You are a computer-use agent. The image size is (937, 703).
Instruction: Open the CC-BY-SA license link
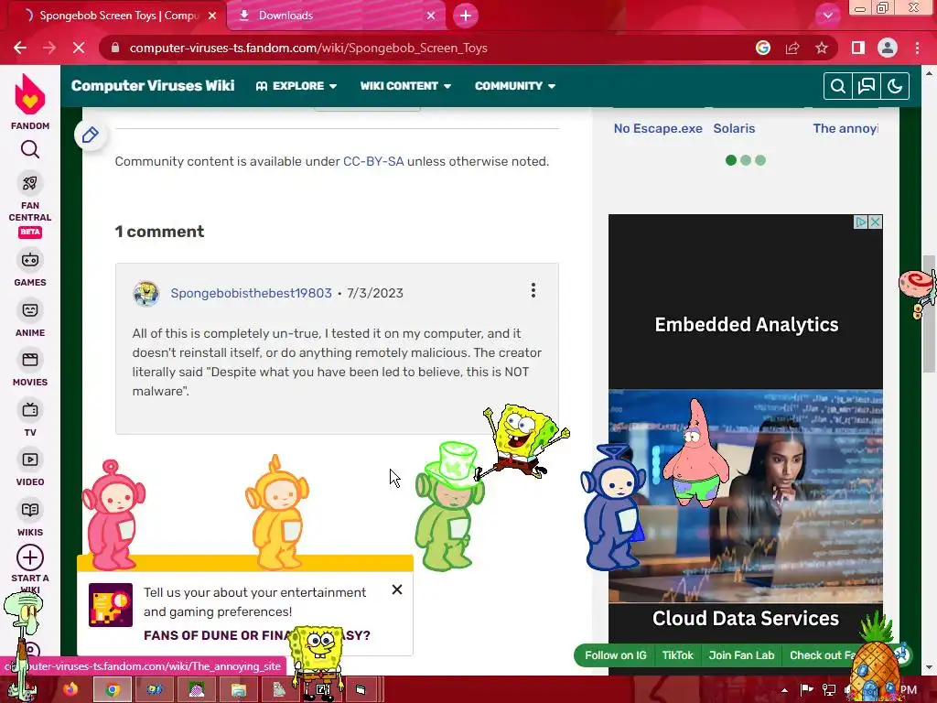point(373,161)
